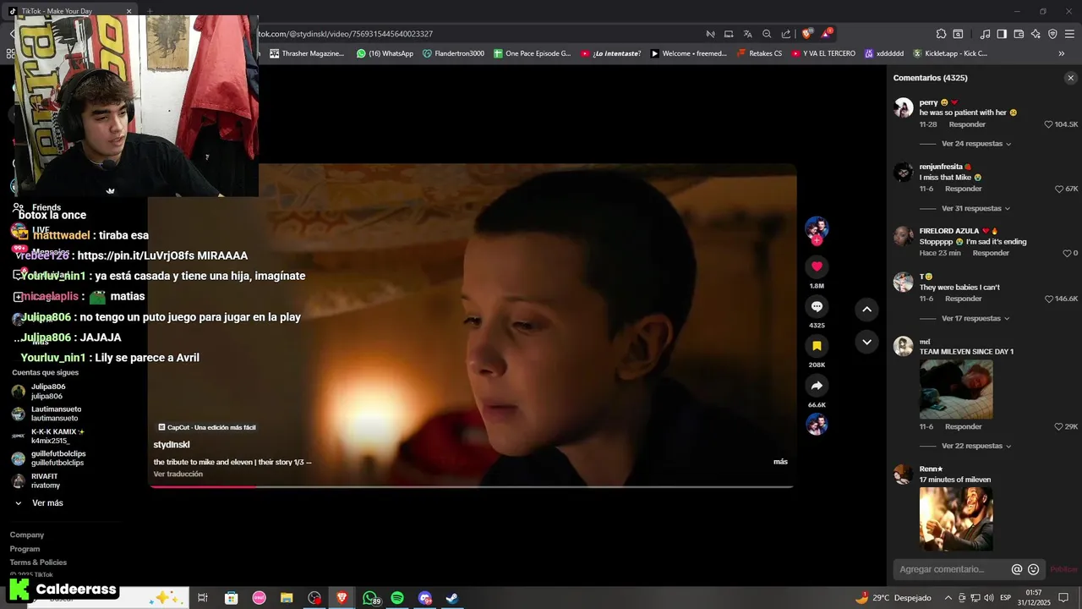
Task: Click 'Ver traducción' under the caption
Action: click(178, 474)
